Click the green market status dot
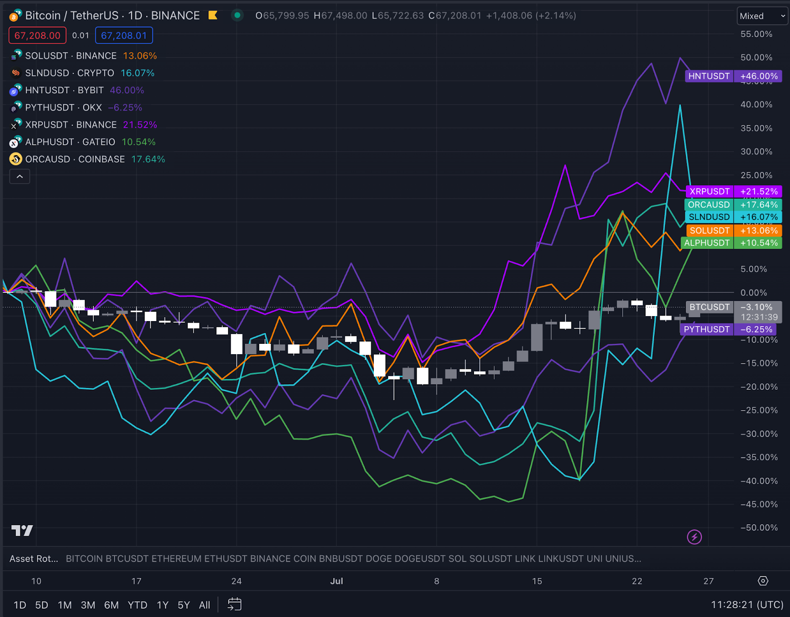The height and width of the screenshot is (617, 790). (237, 15)
